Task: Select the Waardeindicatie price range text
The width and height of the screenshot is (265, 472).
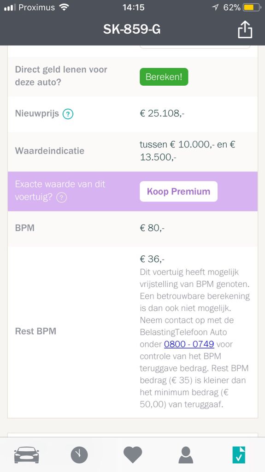Action: click(x=187, y=151)
